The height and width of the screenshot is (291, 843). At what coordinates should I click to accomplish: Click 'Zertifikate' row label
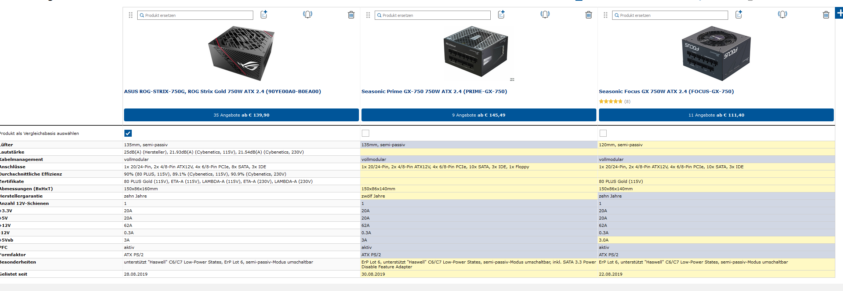pyautogui.click(x=12, y=181)
